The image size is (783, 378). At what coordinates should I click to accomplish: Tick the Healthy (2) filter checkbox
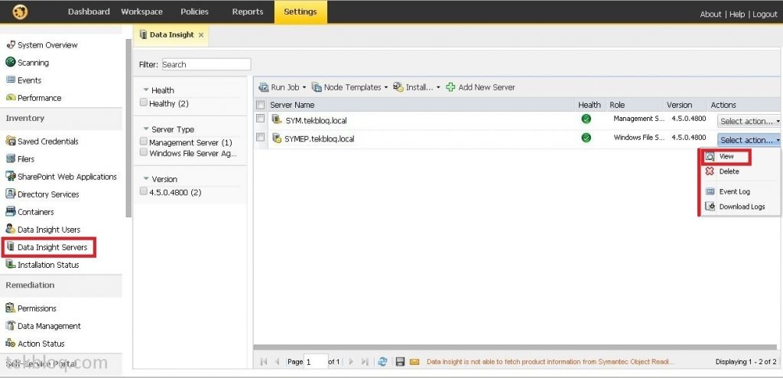tap(144, 103)
